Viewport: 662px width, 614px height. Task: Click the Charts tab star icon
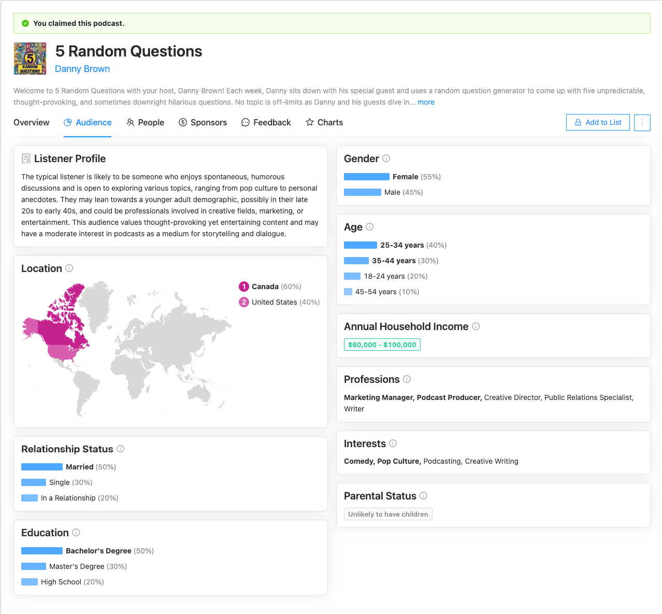point(310,122)
